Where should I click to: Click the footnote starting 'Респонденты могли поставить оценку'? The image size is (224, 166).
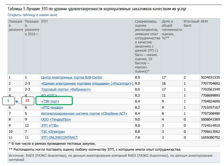click(95, 150)
